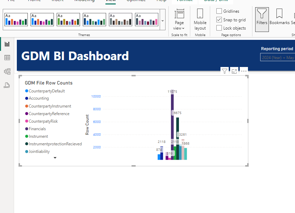Click the Mobile layout icon
Viewport: 295px width, 213px height.
(200, 19)
